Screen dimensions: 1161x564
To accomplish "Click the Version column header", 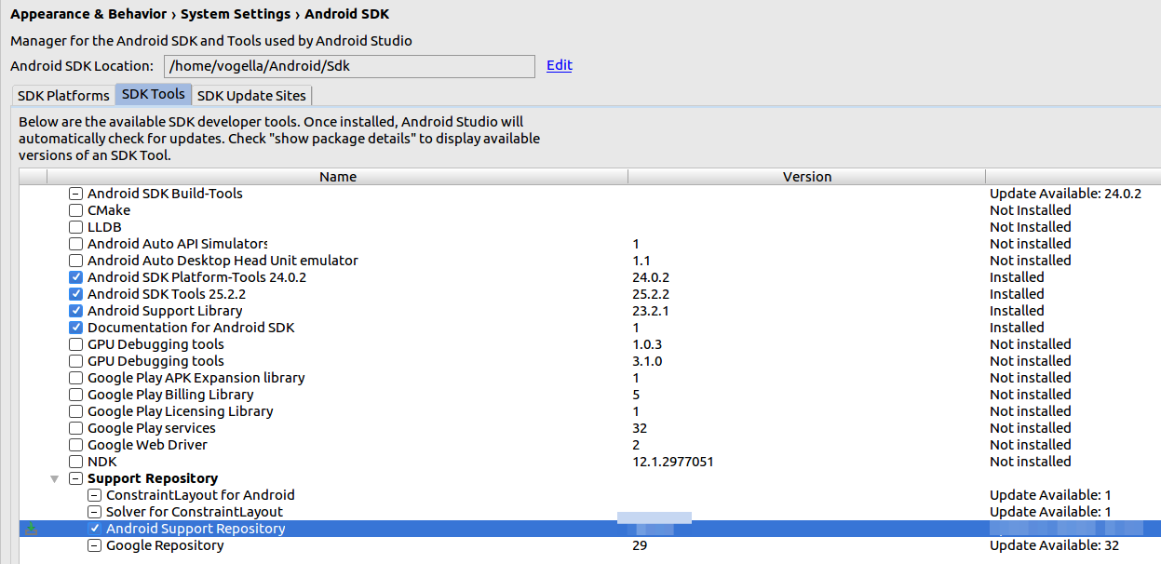I will (807, 177).
